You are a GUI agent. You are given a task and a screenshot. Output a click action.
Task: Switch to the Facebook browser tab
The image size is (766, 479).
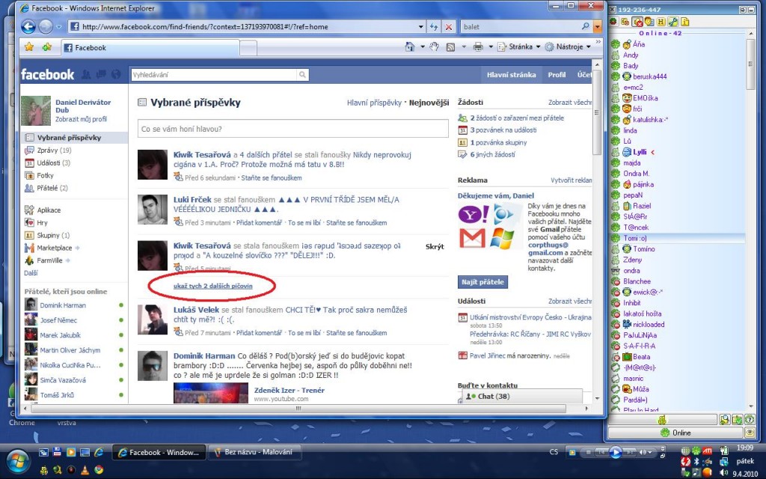150,47
